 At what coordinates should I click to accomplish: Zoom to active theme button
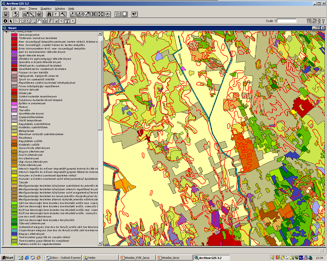point(80,14)
